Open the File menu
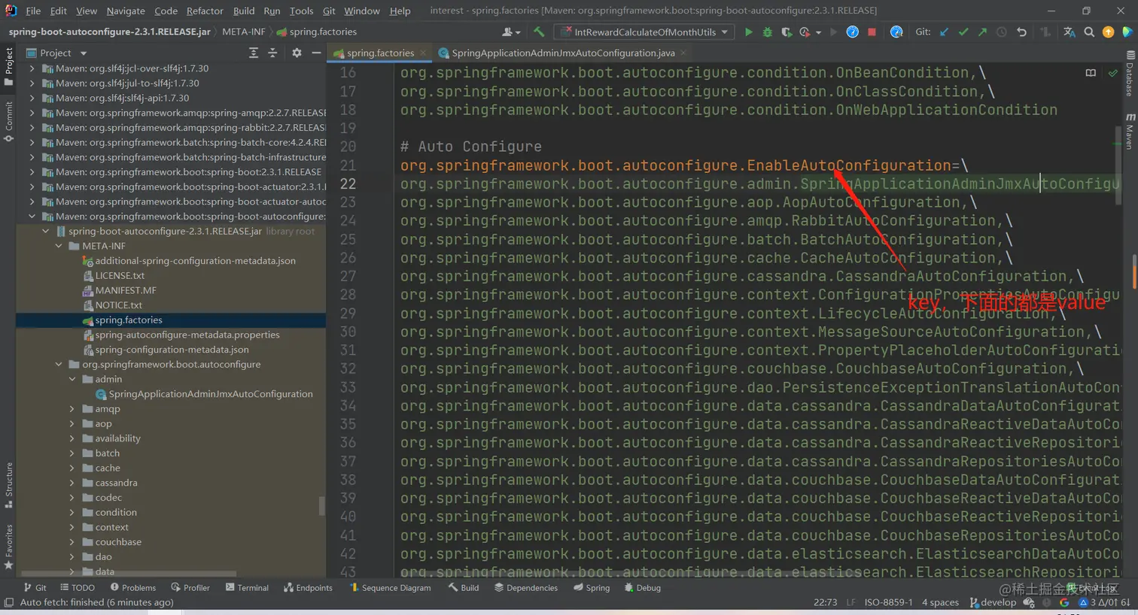Screen dimensions: 1138x615 33,11
